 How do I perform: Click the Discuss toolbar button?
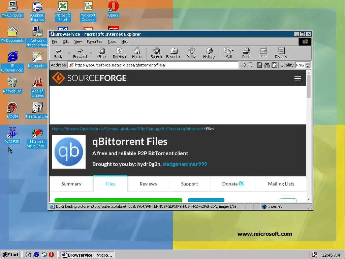pos(281,53)
